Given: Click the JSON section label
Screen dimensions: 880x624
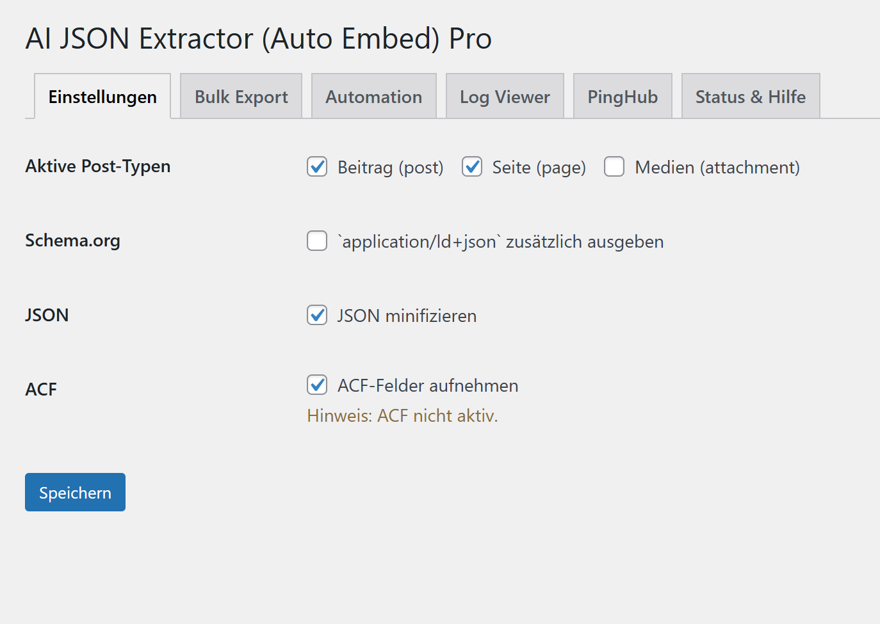Looking at the screenshot, I should click(47, 315).
